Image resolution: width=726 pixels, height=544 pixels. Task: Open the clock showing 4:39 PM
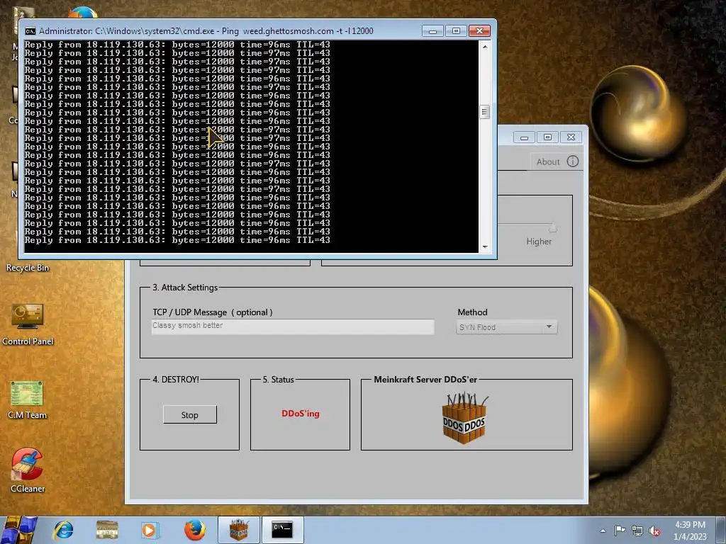click(x=690, y=531)
